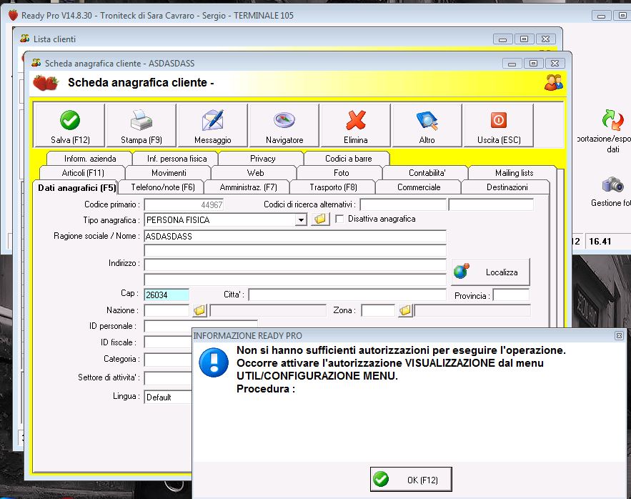The image size is (631, 499).
Task: Click the Nazione code field
Action: (167, 310)
